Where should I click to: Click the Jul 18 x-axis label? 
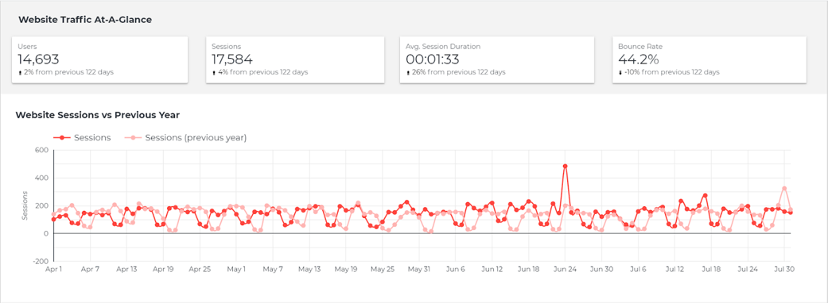[x=711, y=269]
